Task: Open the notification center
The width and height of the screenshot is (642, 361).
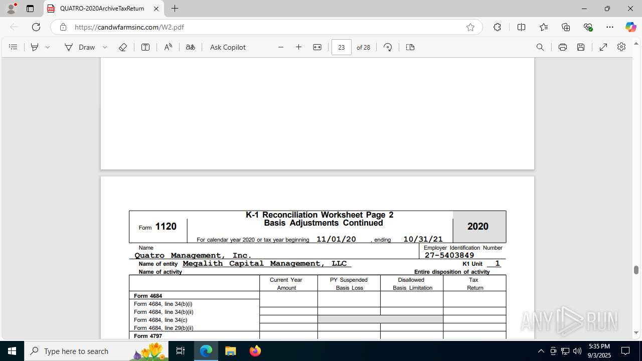Action: coord(625,351)
